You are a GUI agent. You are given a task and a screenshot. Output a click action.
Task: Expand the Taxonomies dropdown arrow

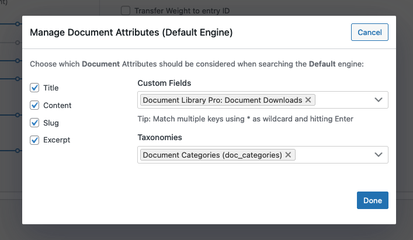pos(379,155)
